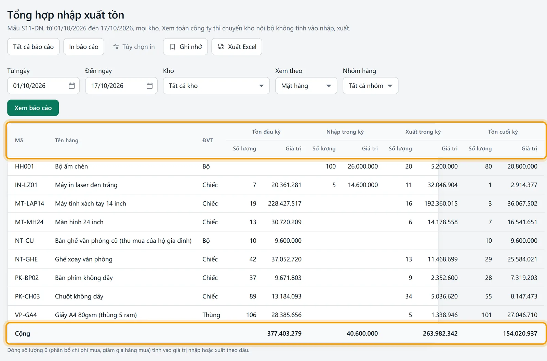Click the item code IN-LZ01

tap(26, 185)
